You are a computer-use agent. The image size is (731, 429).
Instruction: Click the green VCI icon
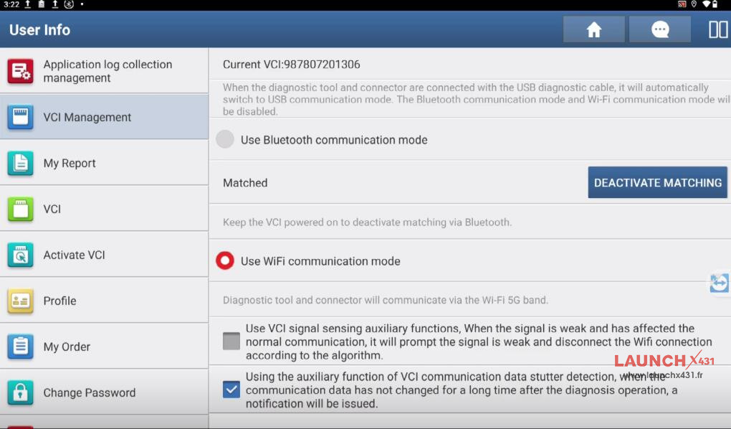point(20,209)
